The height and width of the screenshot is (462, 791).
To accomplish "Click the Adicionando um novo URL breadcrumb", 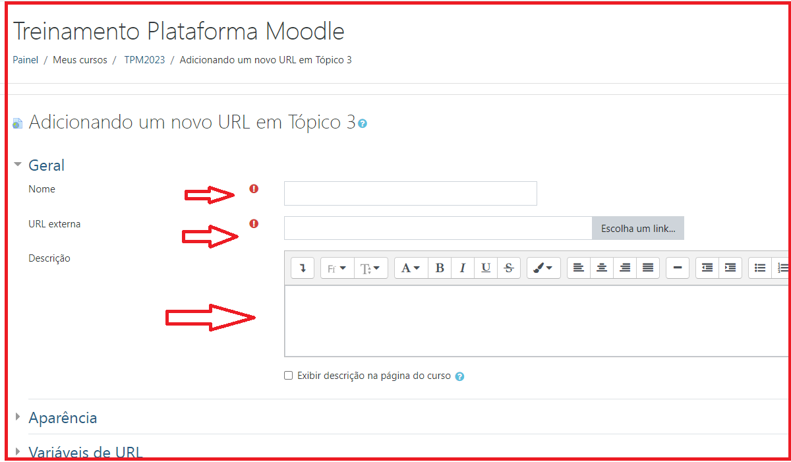I will pyautogui.click(x=266, y=60).
